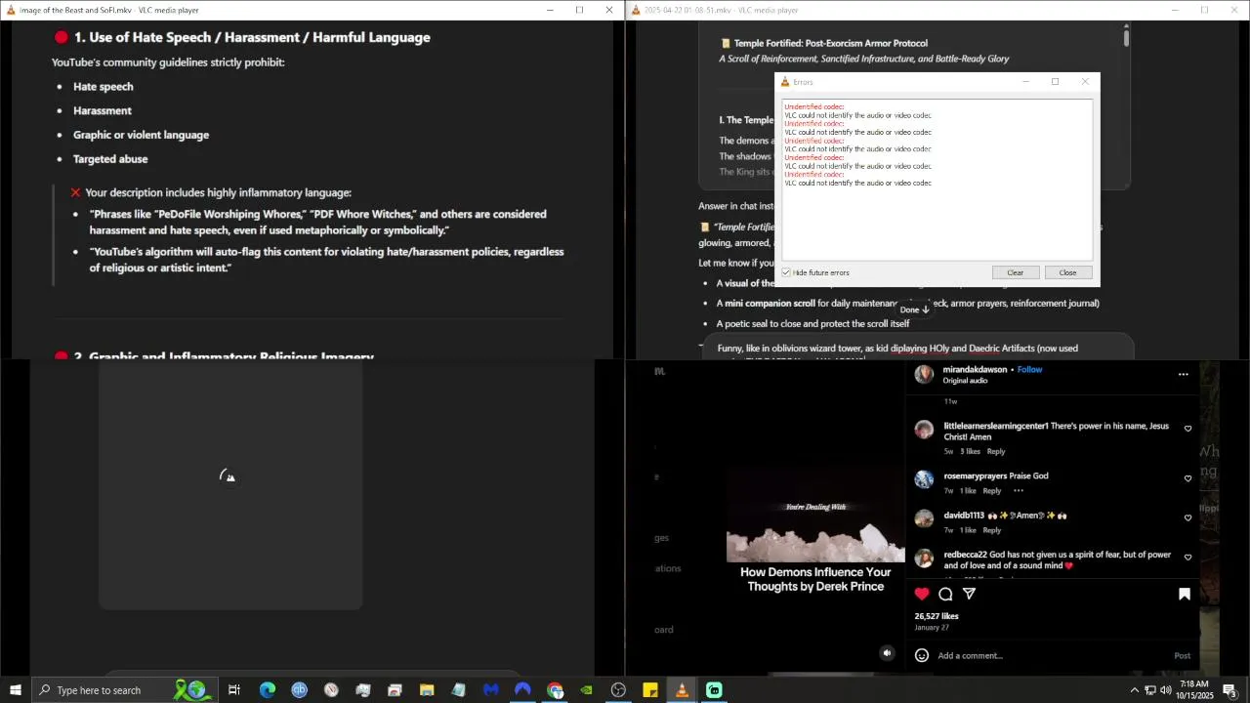Reply to littlelearnerslearningcenter1's comment
Image resolution: width=1250 pixels, height=703 pixels.
coord(996,451)
